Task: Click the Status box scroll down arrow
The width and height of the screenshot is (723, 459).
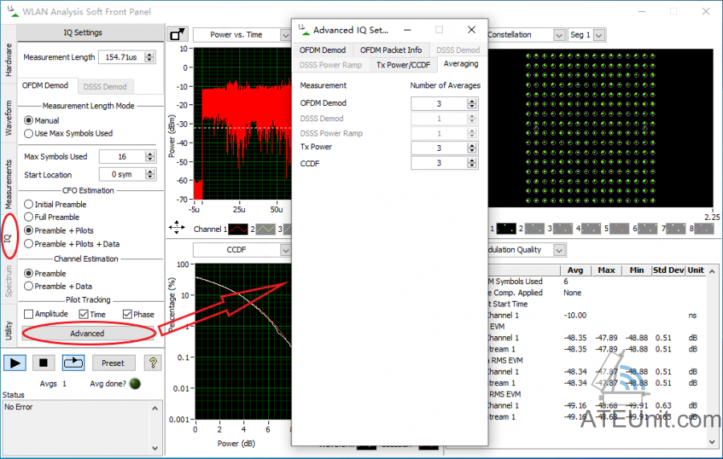Action: (x=155, y=448)
